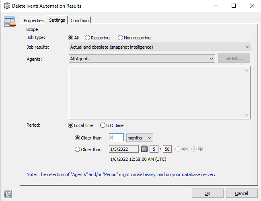Click the task table icon beside tabs
261x201 pixels.
pos(10,21)
